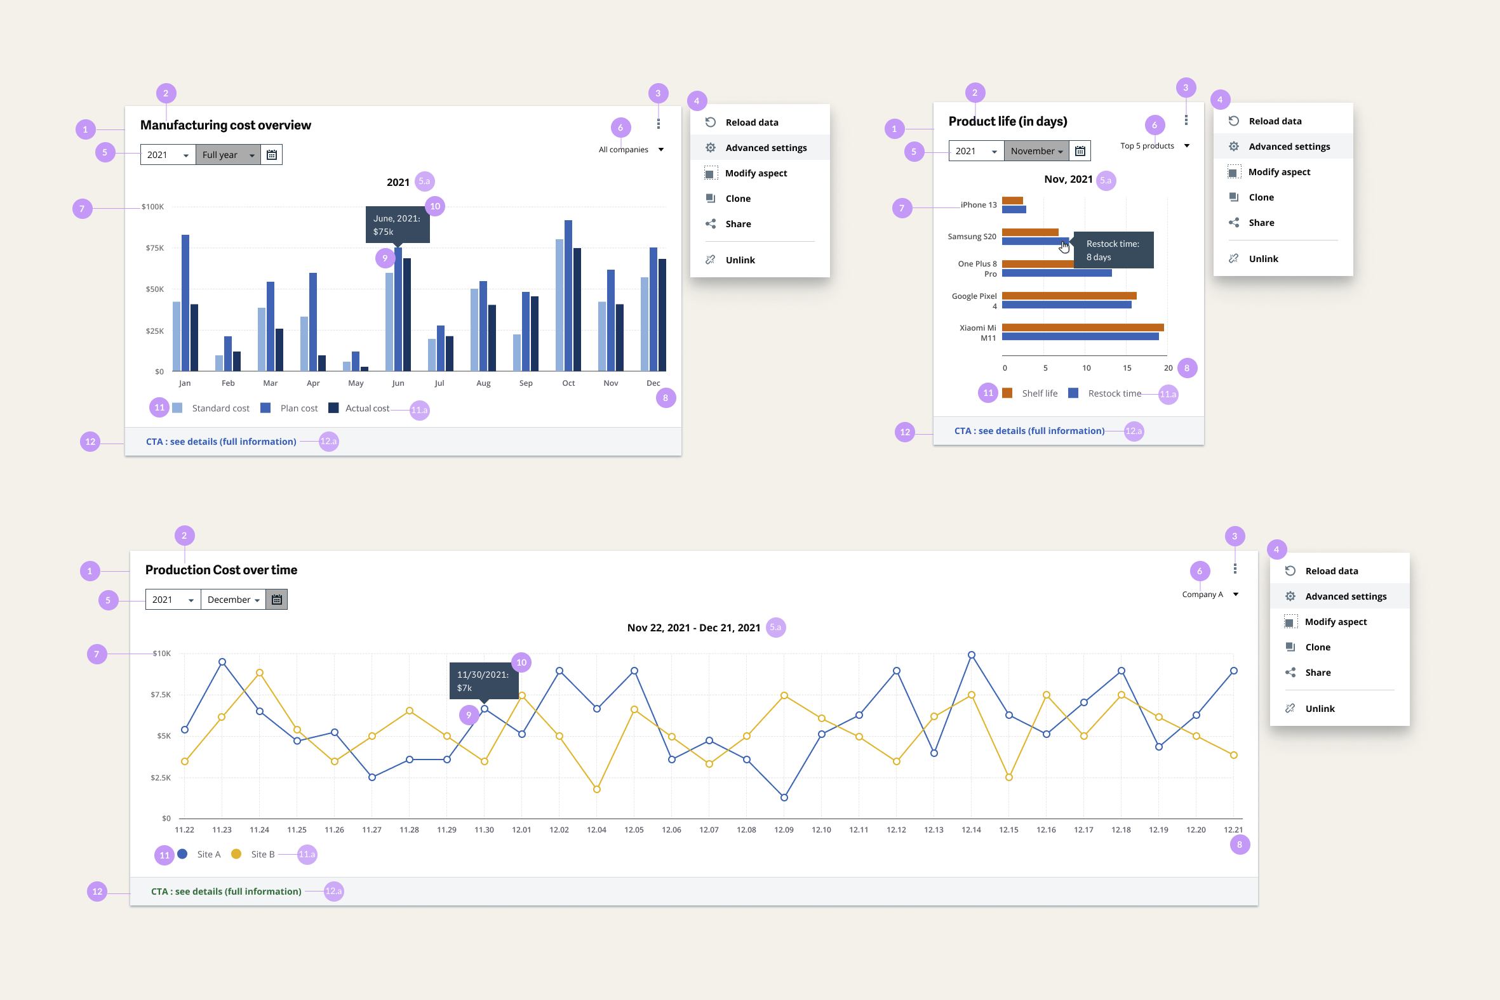
Task: Click the Share icon in Product life menu
Action: click(1234, 222)
